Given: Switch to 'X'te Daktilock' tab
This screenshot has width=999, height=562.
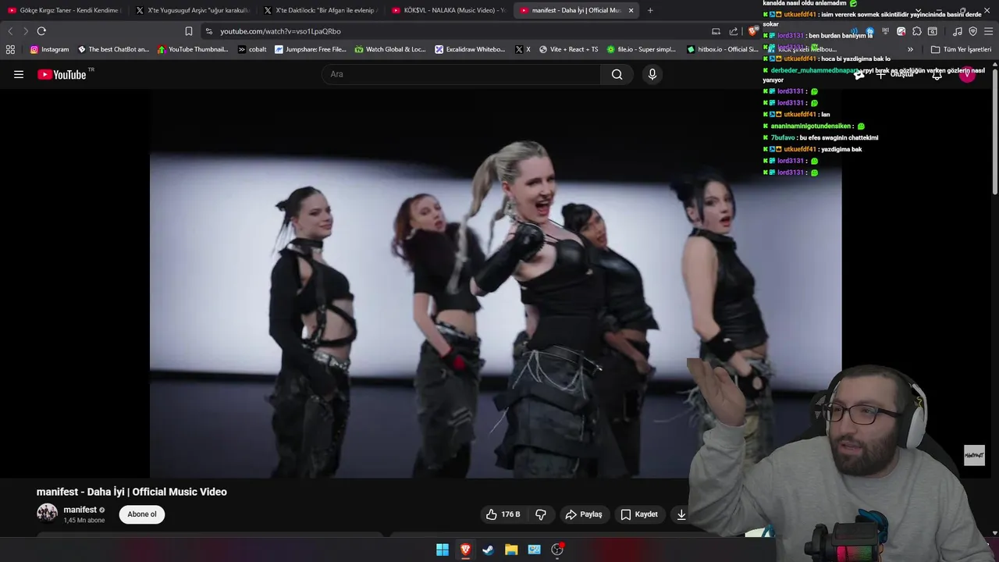Looking at the screenshot, I should [x=320, y=10].
